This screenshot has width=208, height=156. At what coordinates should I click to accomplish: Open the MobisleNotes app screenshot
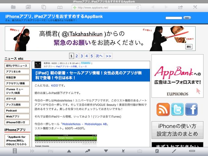tap(66, 141)
